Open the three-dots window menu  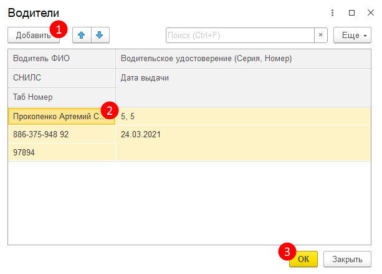[332, 12]
